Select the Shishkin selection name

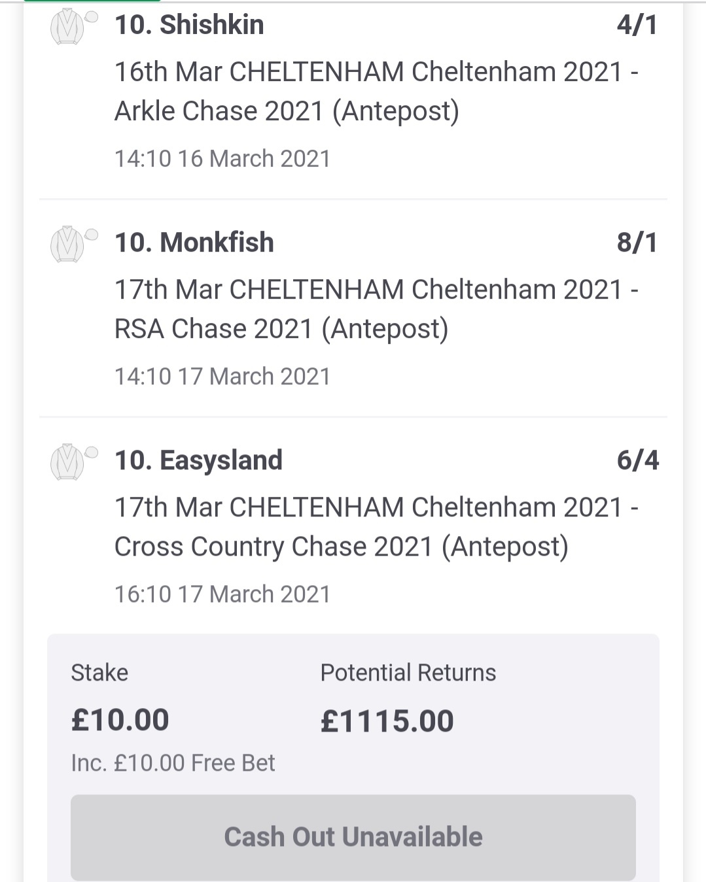point(189,25)
